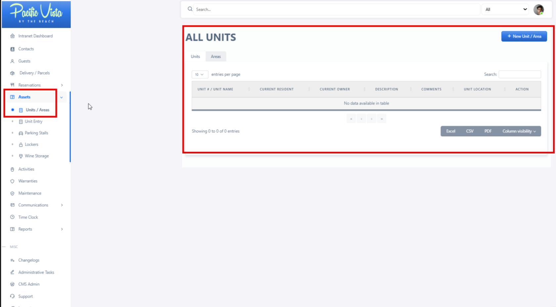Open the All filter dropdown in top bar
The height and width of the screenshot is (307, 556).
tap(505, 9)
